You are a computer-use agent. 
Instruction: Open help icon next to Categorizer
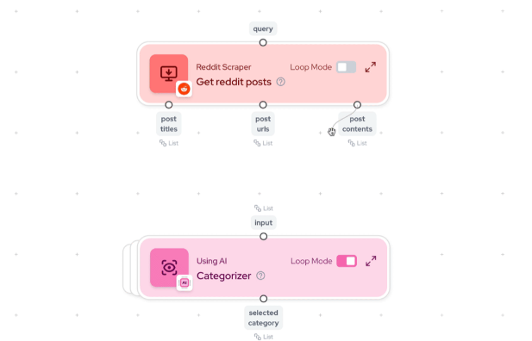coord(260,276)
